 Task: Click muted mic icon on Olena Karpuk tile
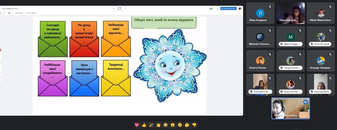click(300, 7)
